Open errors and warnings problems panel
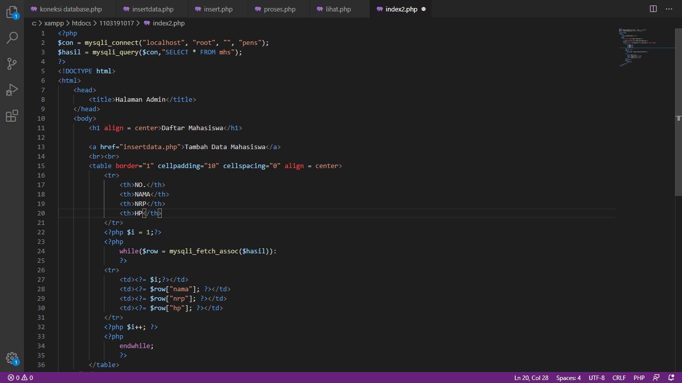Image resolution: width=682 pixels, height=383 pixels. (x=20, y=378)
